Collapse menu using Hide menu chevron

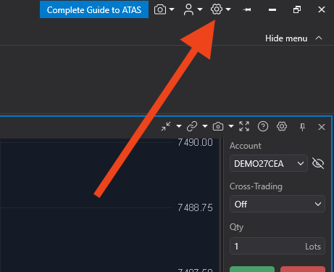click(x=319, y=38)
